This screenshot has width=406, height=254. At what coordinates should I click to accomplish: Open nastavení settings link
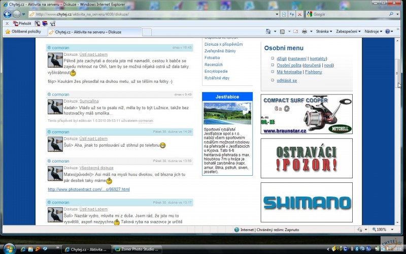click(x=298, y=58)
